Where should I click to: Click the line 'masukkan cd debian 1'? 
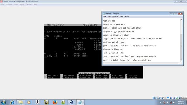[x=114, y=24]
